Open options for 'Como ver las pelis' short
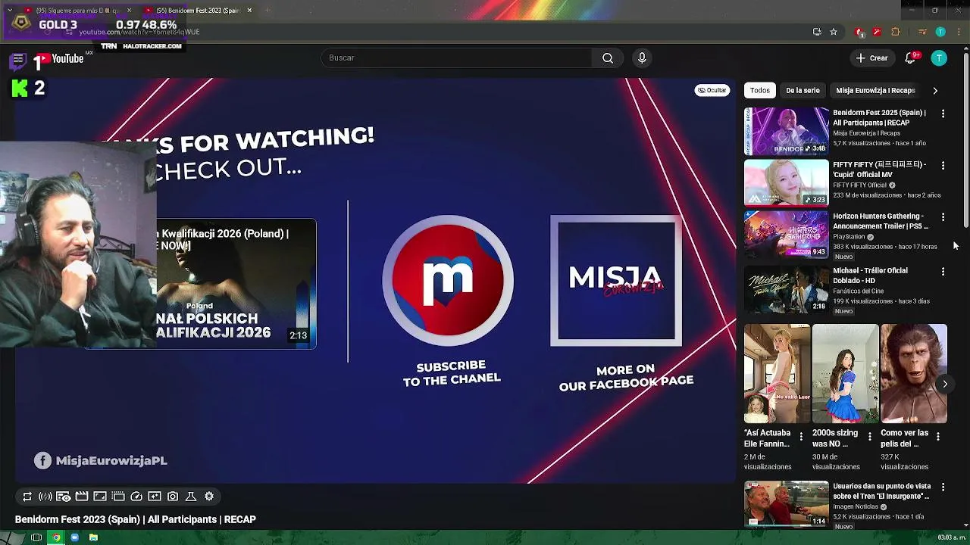 938,437
